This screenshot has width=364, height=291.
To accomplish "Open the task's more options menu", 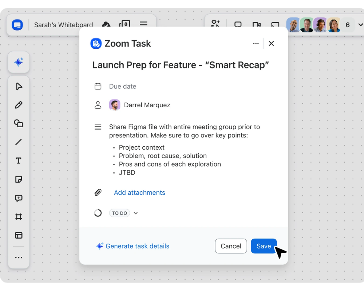I will click(256, 44).
